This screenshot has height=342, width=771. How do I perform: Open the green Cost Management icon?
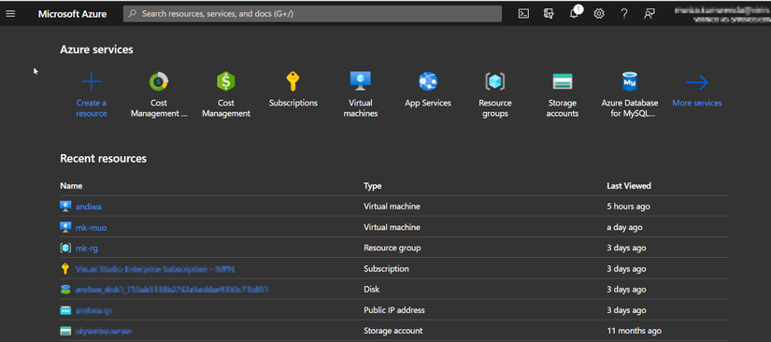[x=226, y=81]
